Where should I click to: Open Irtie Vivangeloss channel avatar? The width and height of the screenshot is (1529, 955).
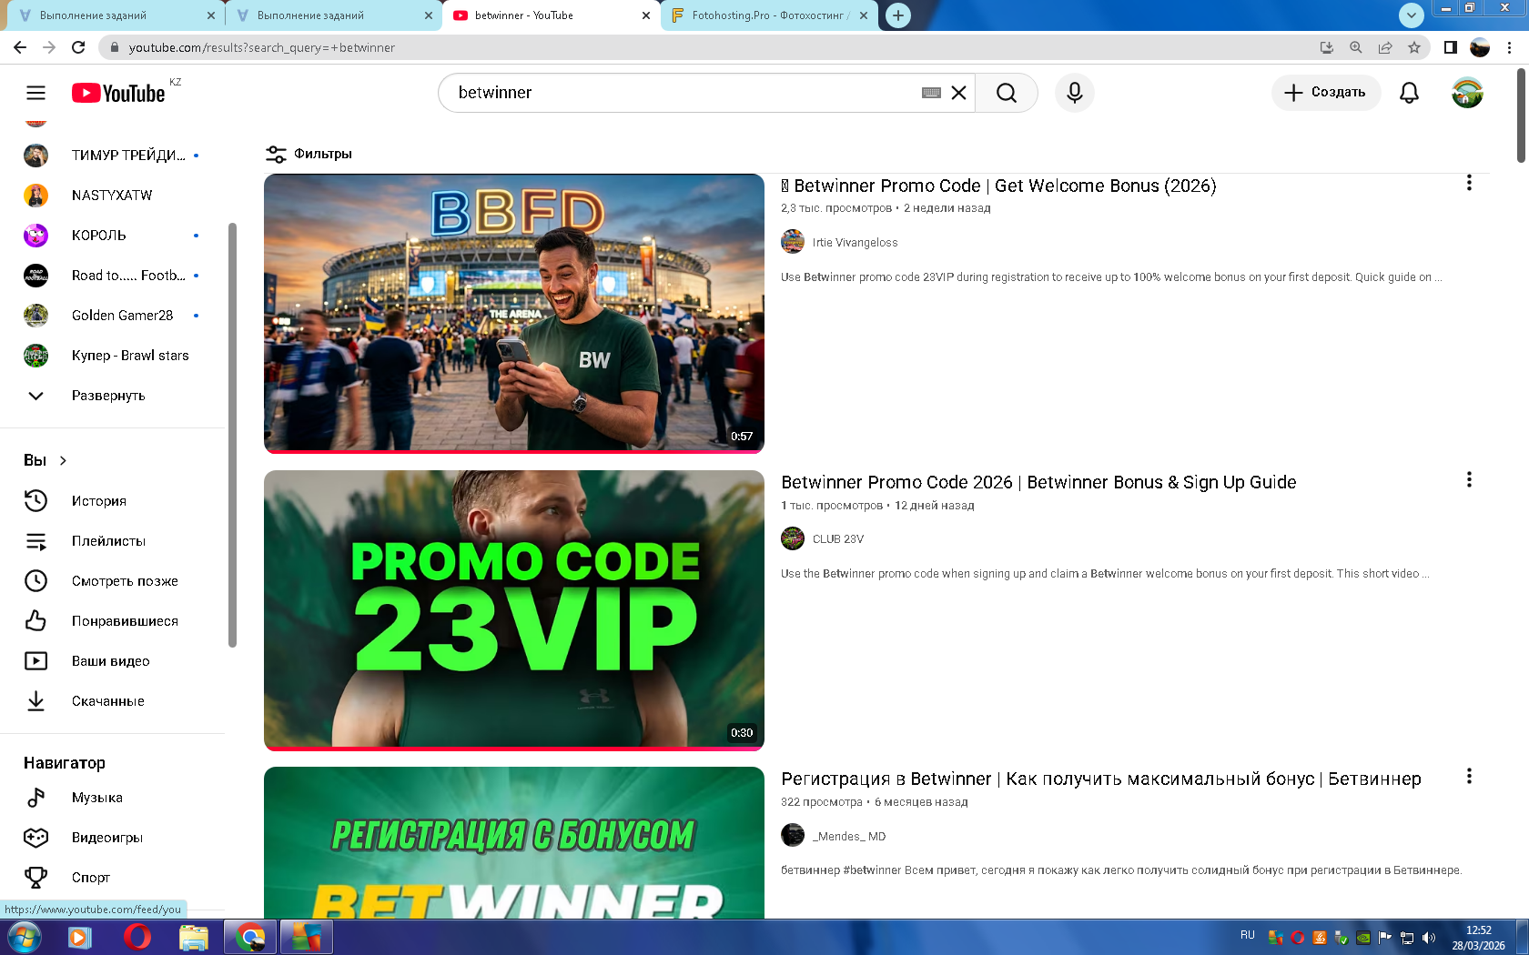pos(793,242)
